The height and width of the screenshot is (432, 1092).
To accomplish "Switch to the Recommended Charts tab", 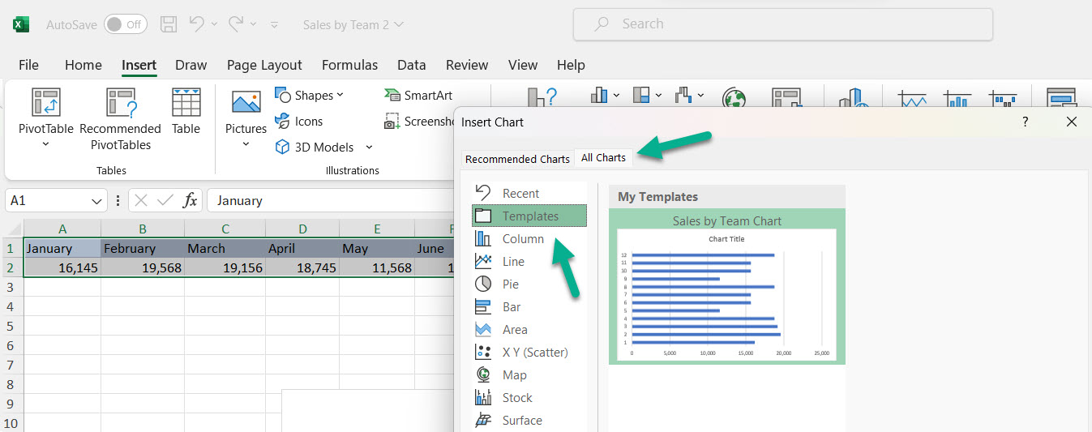I will (x=517, y=159).
